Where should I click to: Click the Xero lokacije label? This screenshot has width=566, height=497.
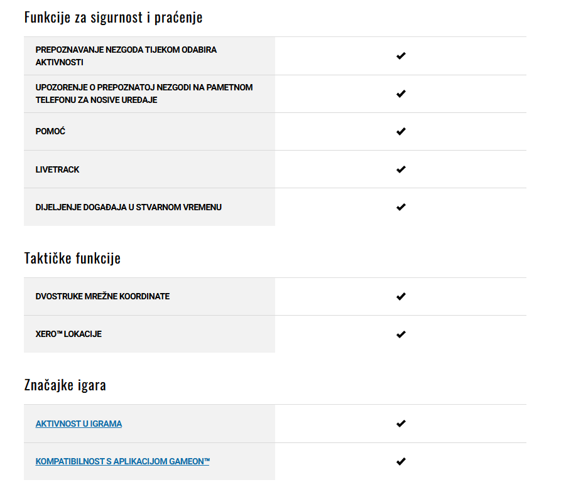tap(68, 334)
